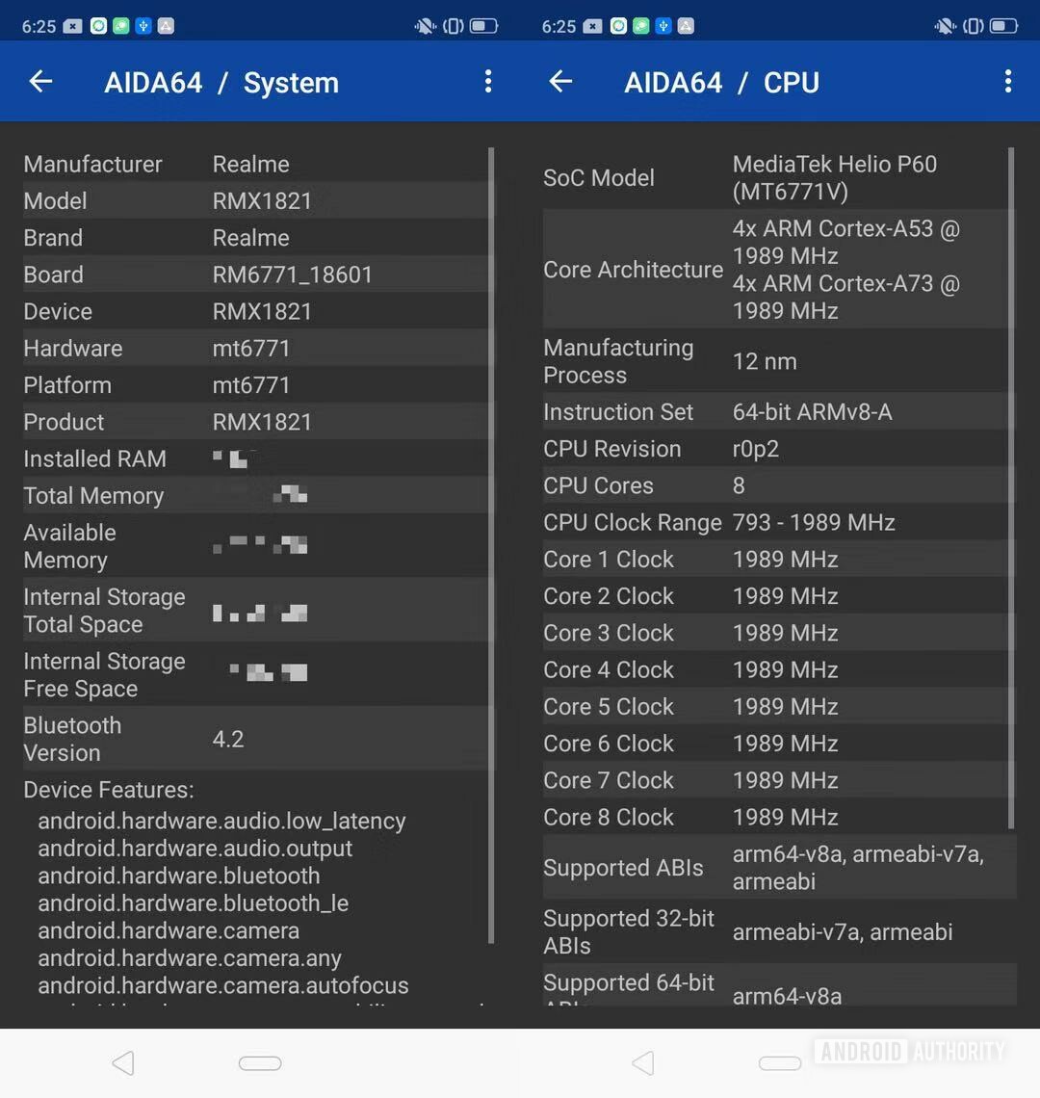Tap the "AIDA64 / CPU" header title
This screenshot has height=1098, width=1040.
pos(722,83)
